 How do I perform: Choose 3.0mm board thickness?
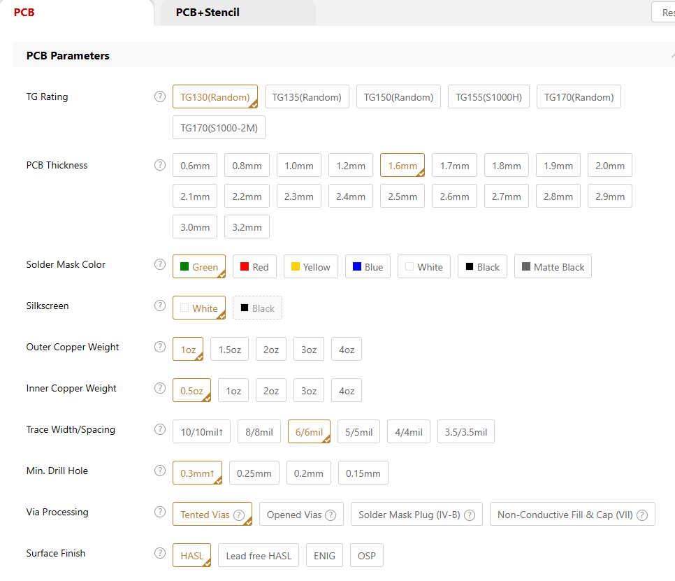(195, 227)
